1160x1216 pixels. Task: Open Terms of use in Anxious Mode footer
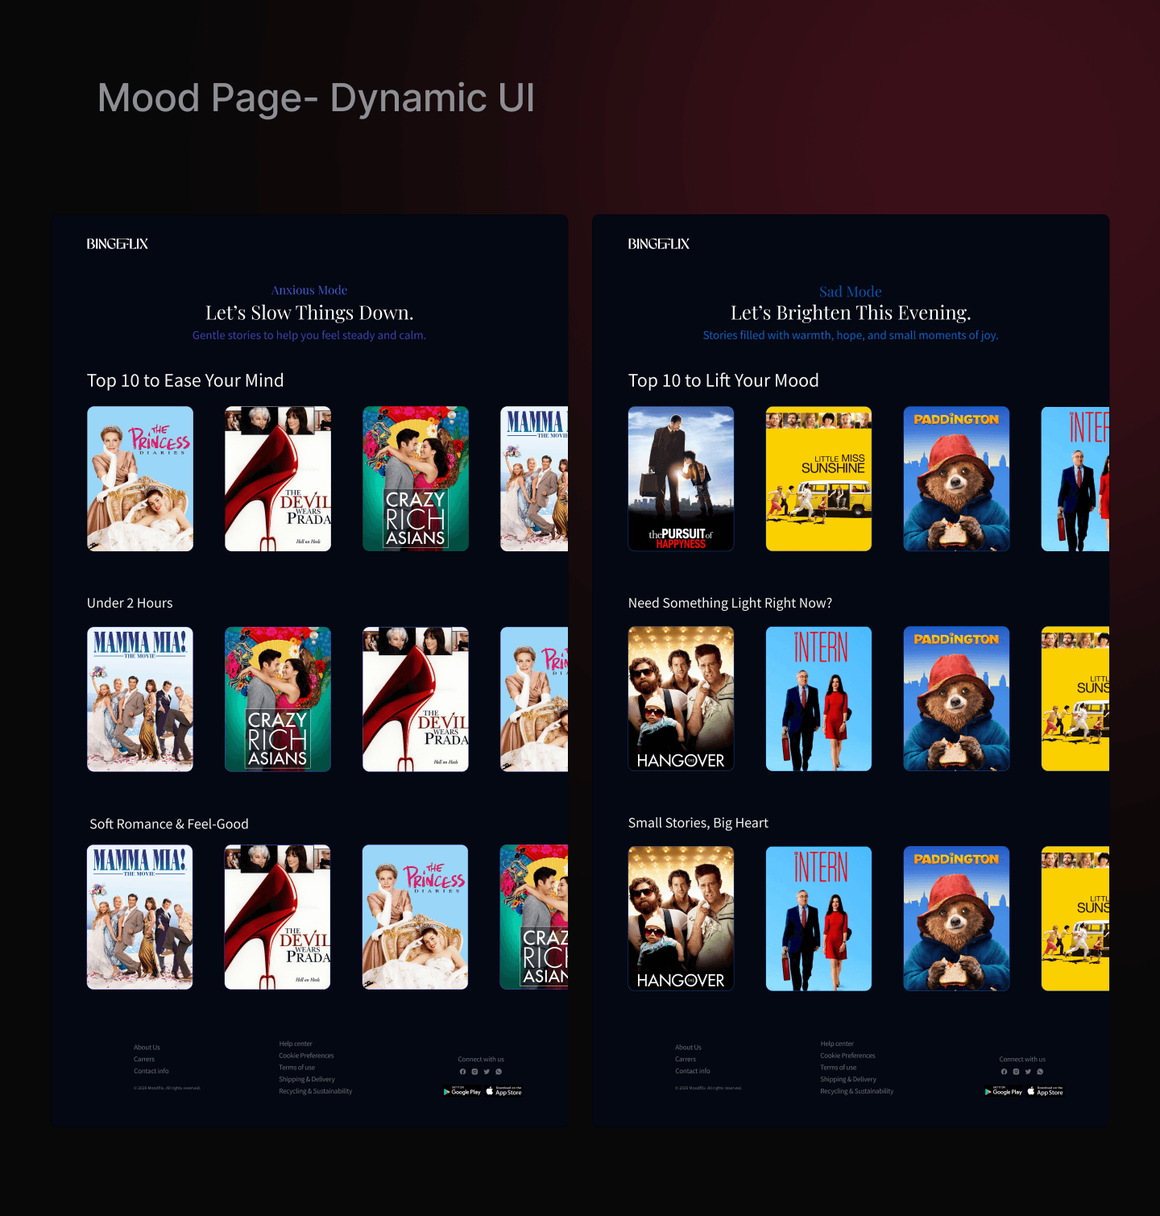point(297,1068)
